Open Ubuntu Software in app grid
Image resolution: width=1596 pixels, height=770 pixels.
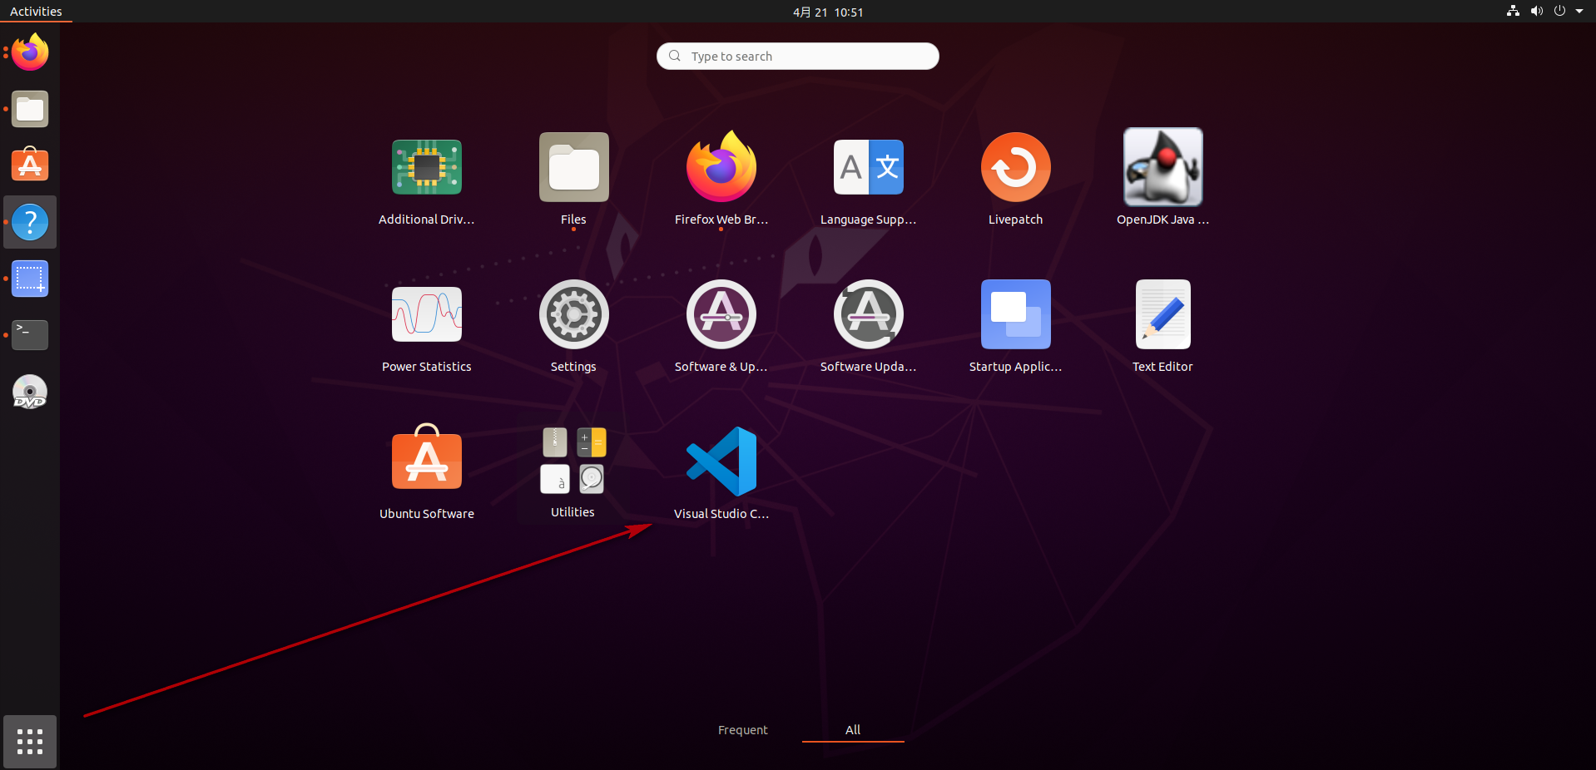pyautogui.click(x=426, y=457)
